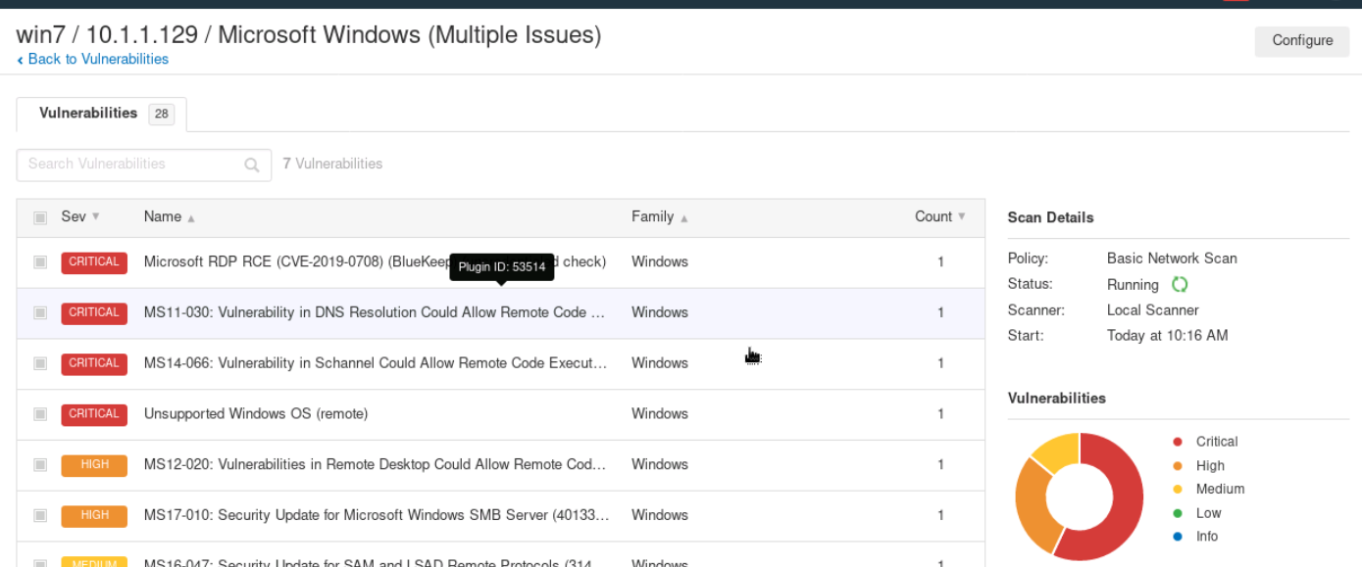Open the Vulnerabilities tab
Viewport: 1362px width, 567px height.
101,114
